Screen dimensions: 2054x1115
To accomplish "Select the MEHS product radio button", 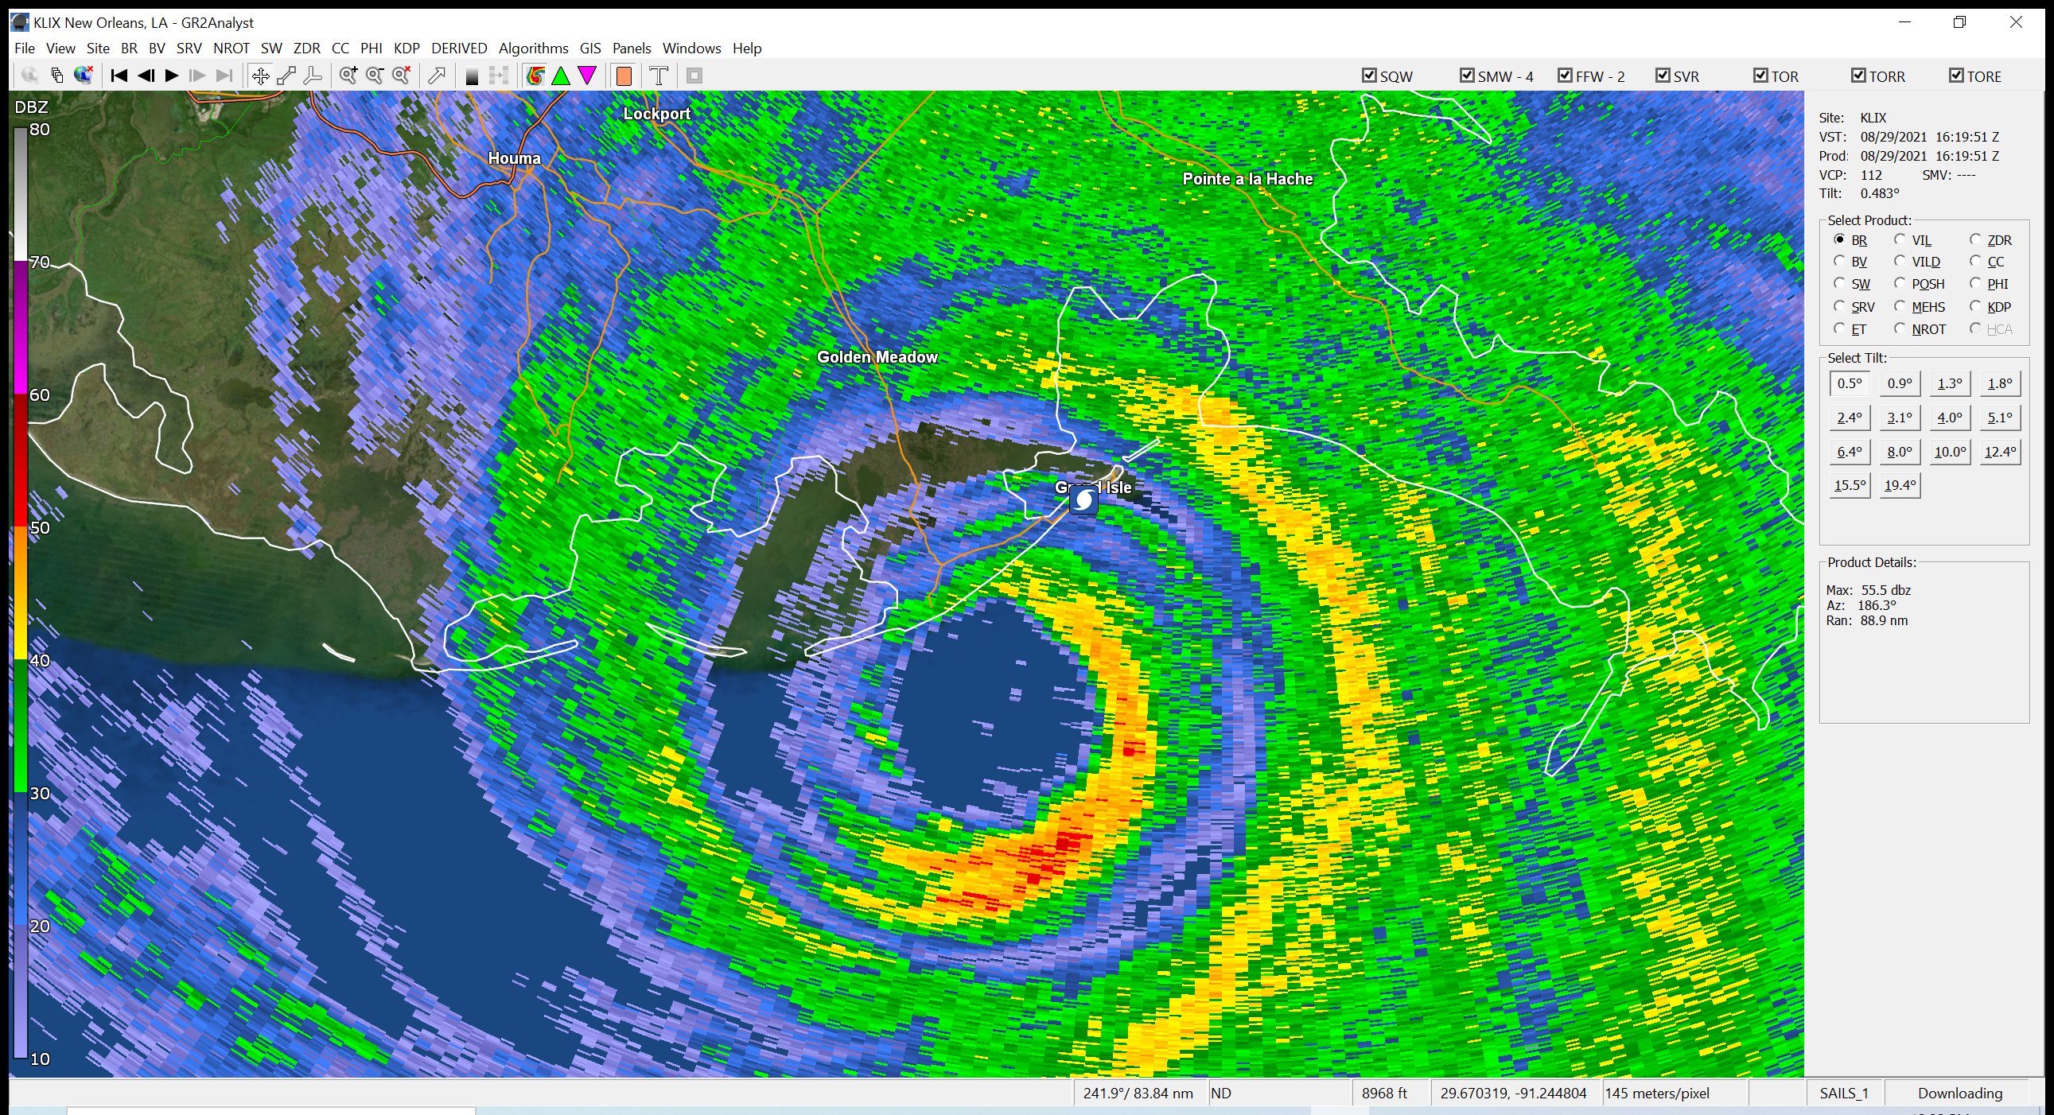I will click(x=1900, y=306).
